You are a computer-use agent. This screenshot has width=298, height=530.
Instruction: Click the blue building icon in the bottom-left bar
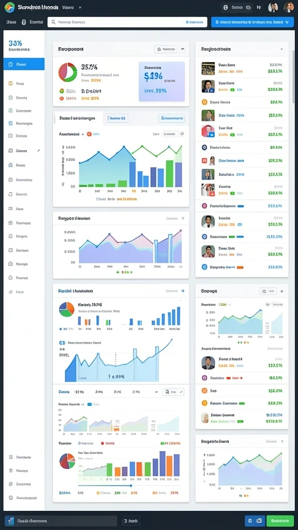pos(11,521)
